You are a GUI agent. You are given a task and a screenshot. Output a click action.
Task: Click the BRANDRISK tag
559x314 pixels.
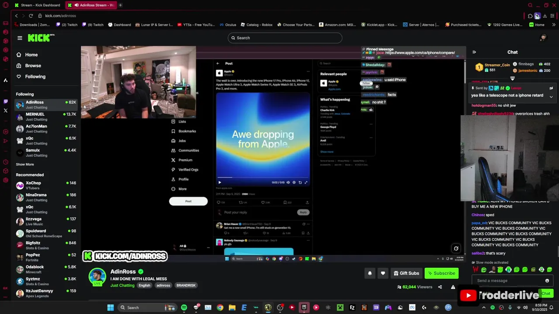[186, 285]
